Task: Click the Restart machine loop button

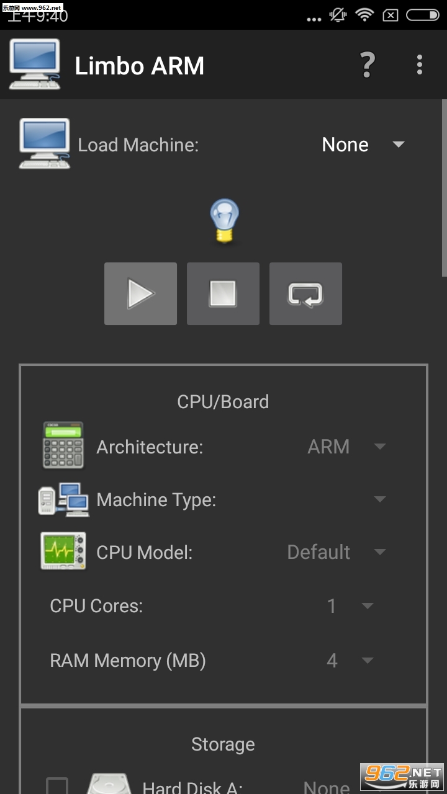Action: pos(305,293)
